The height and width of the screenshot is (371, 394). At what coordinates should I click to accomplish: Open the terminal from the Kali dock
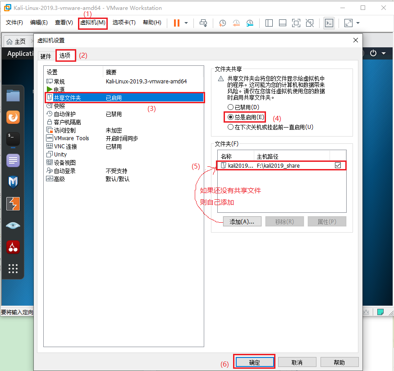click(13, 138)
